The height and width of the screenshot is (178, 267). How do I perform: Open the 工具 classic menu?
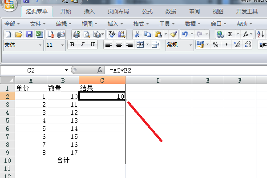(167, 24)
